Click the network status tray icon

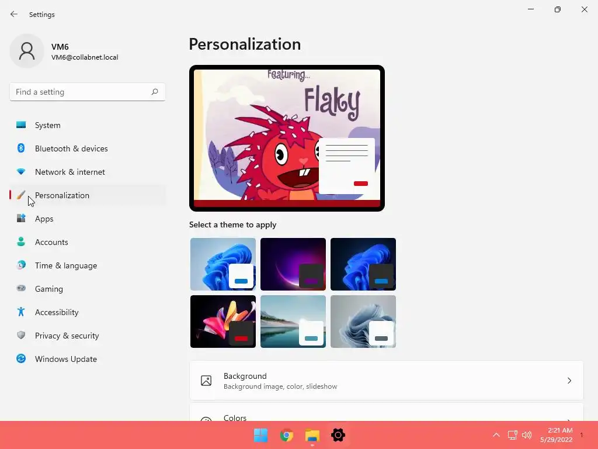click(x=512, y=435)
